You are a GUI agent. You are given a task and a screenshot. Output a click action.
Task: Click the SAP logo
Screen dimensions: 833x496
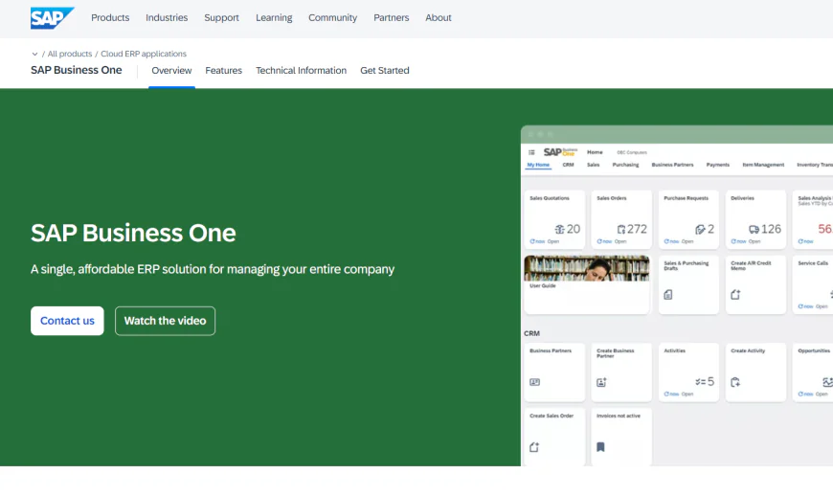point(52,17)
